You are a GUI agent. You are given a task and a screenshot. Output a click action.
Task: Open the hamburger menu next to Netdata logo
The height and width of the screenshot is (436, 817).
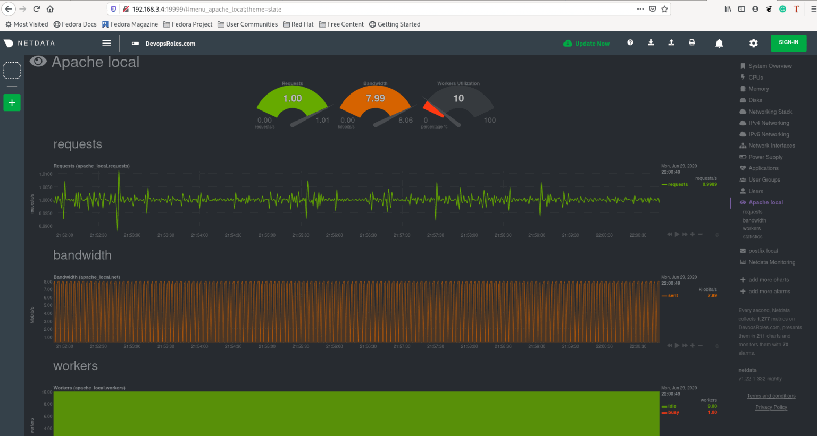[106, 44]
